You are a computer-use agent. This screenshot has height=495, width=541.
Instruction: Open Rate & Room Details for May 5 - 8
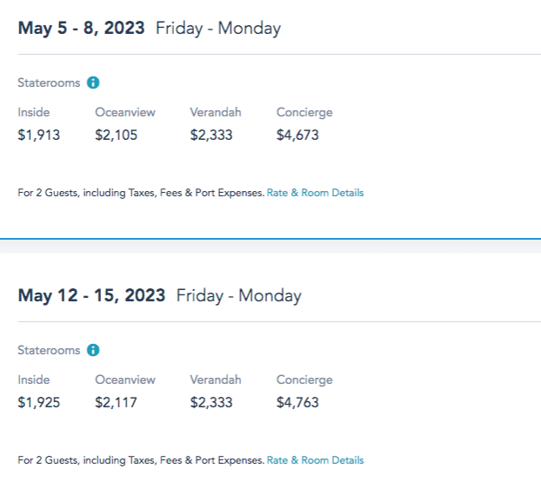pyautogui.click(x=315, y=193)
